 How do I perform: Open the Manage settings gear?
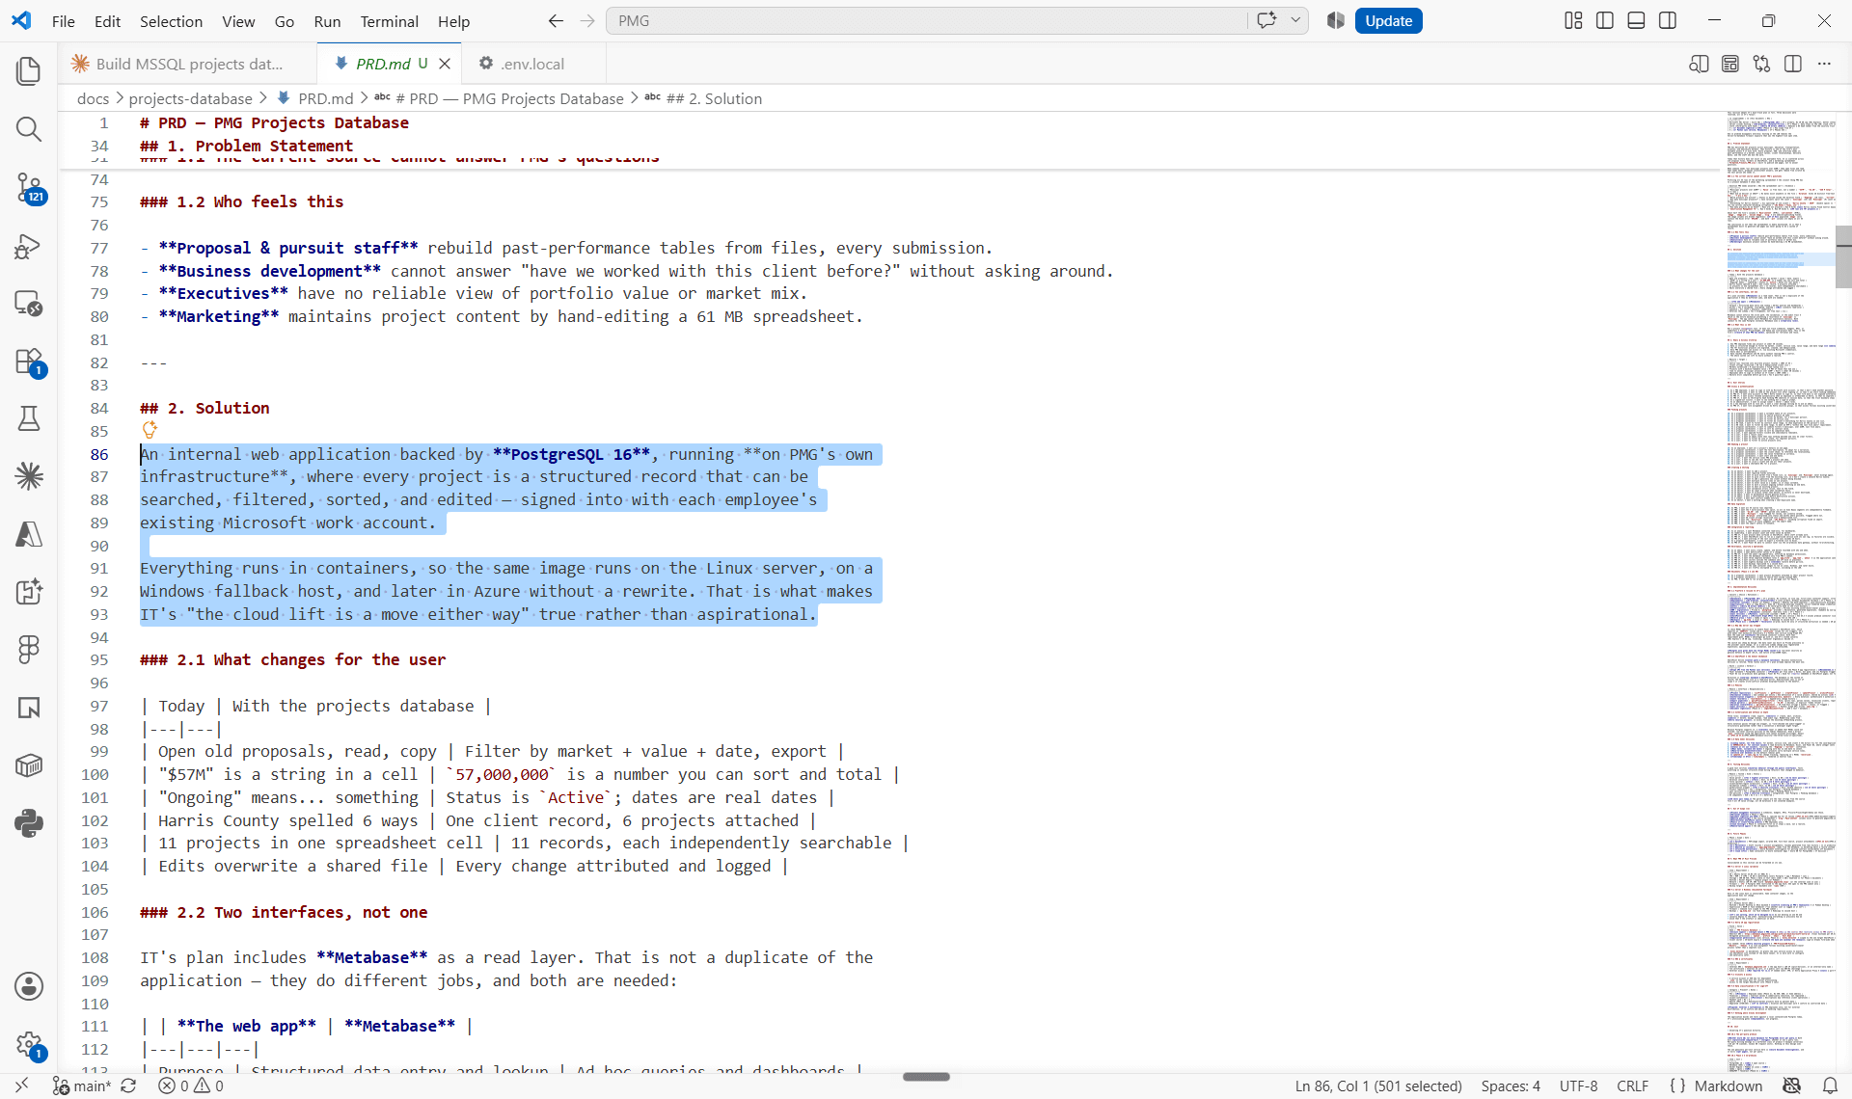pos(29,1044)
